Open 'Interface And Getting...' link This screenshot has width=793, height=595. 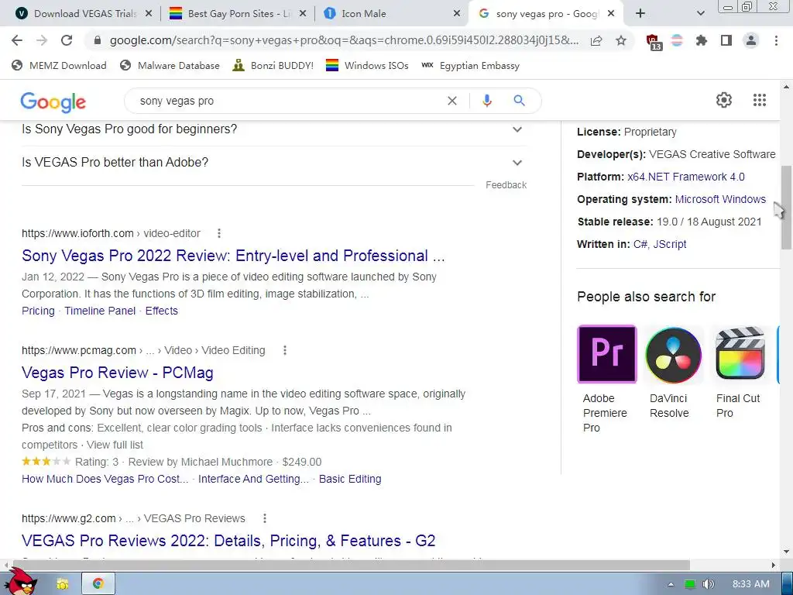253,479
